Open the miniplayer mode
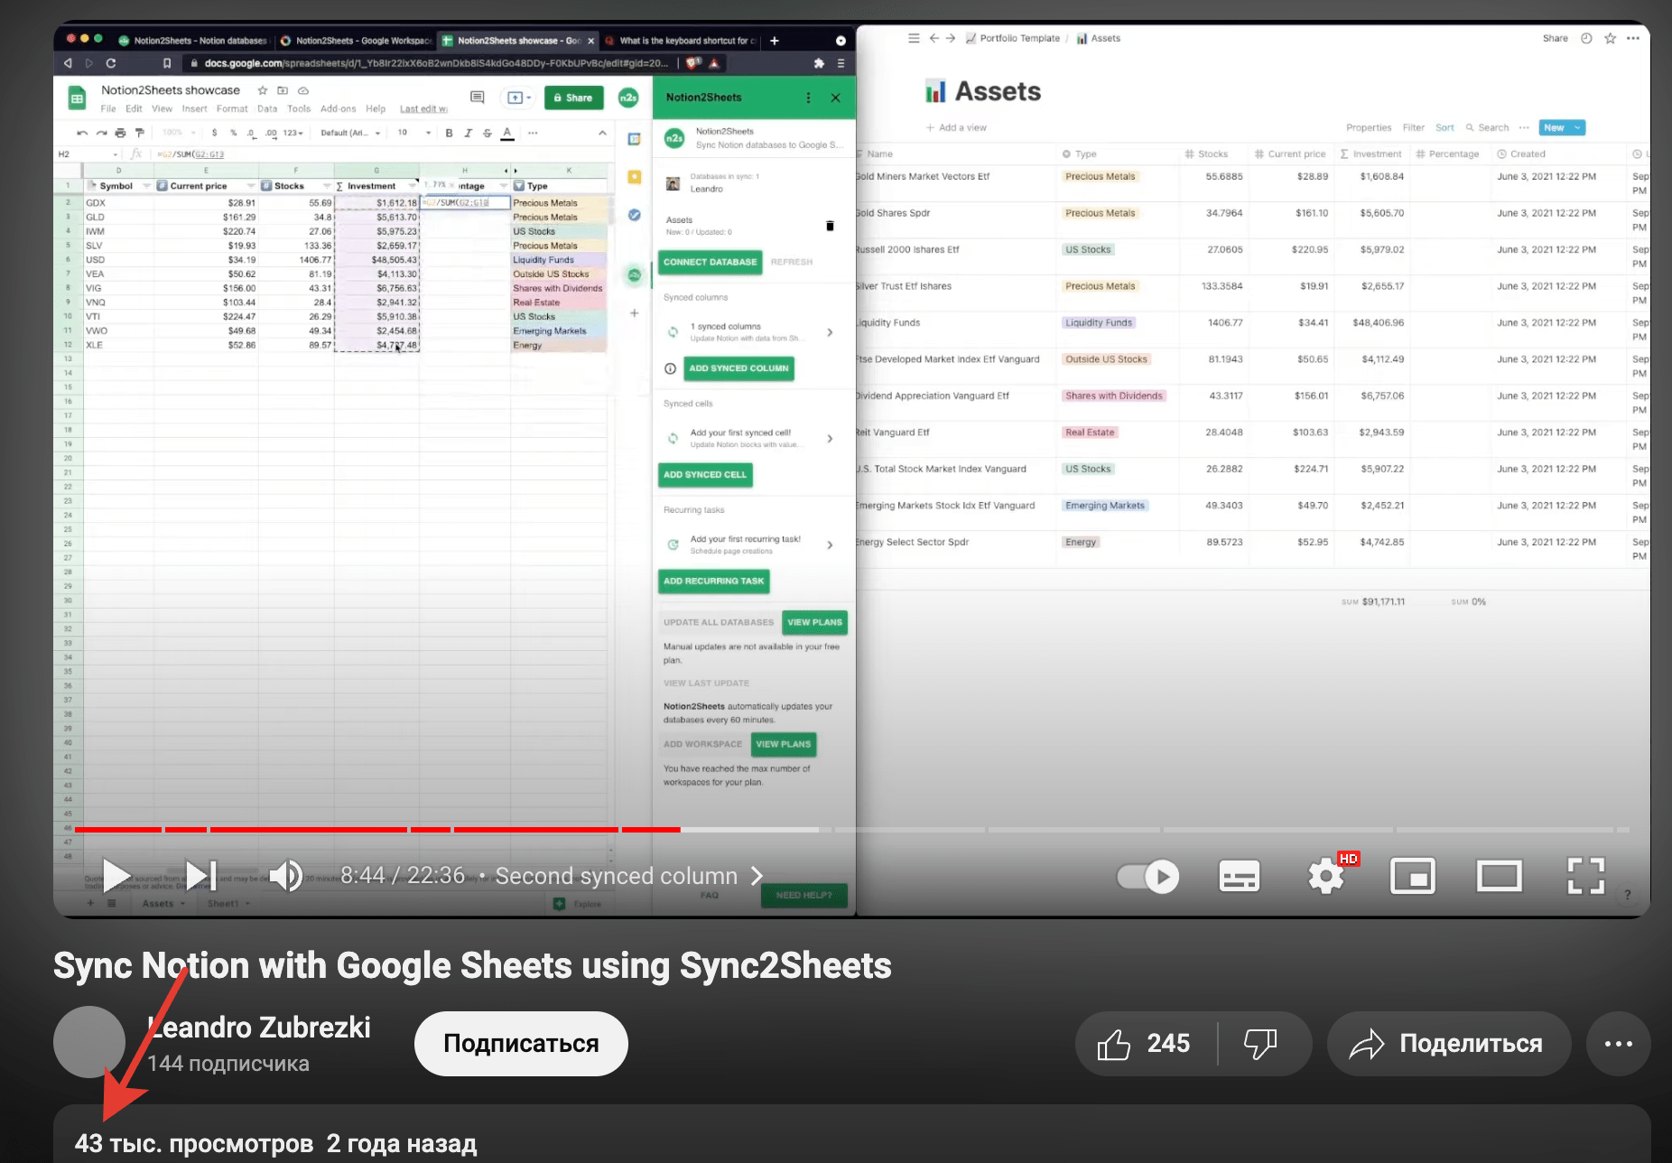This screenshot has width=1672, height=1163. coord(1412,876)
